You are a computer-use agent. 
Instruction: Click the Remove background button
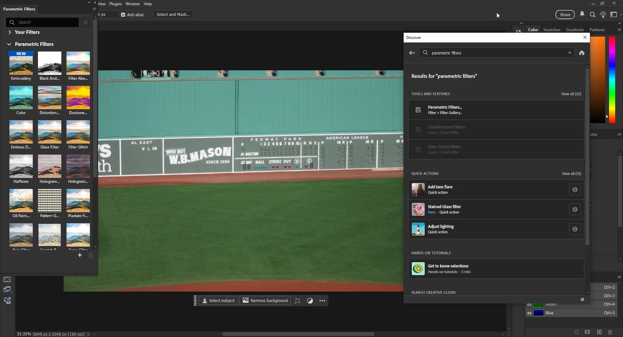(x=265, y=301)
